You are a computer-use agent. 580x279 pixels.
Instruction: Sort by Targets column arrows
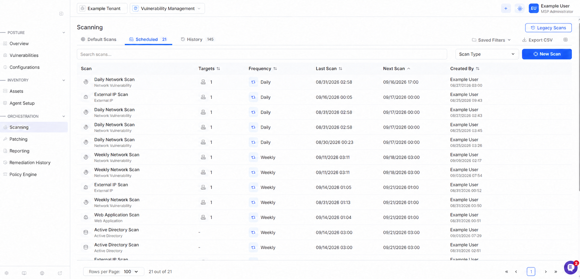218,69
